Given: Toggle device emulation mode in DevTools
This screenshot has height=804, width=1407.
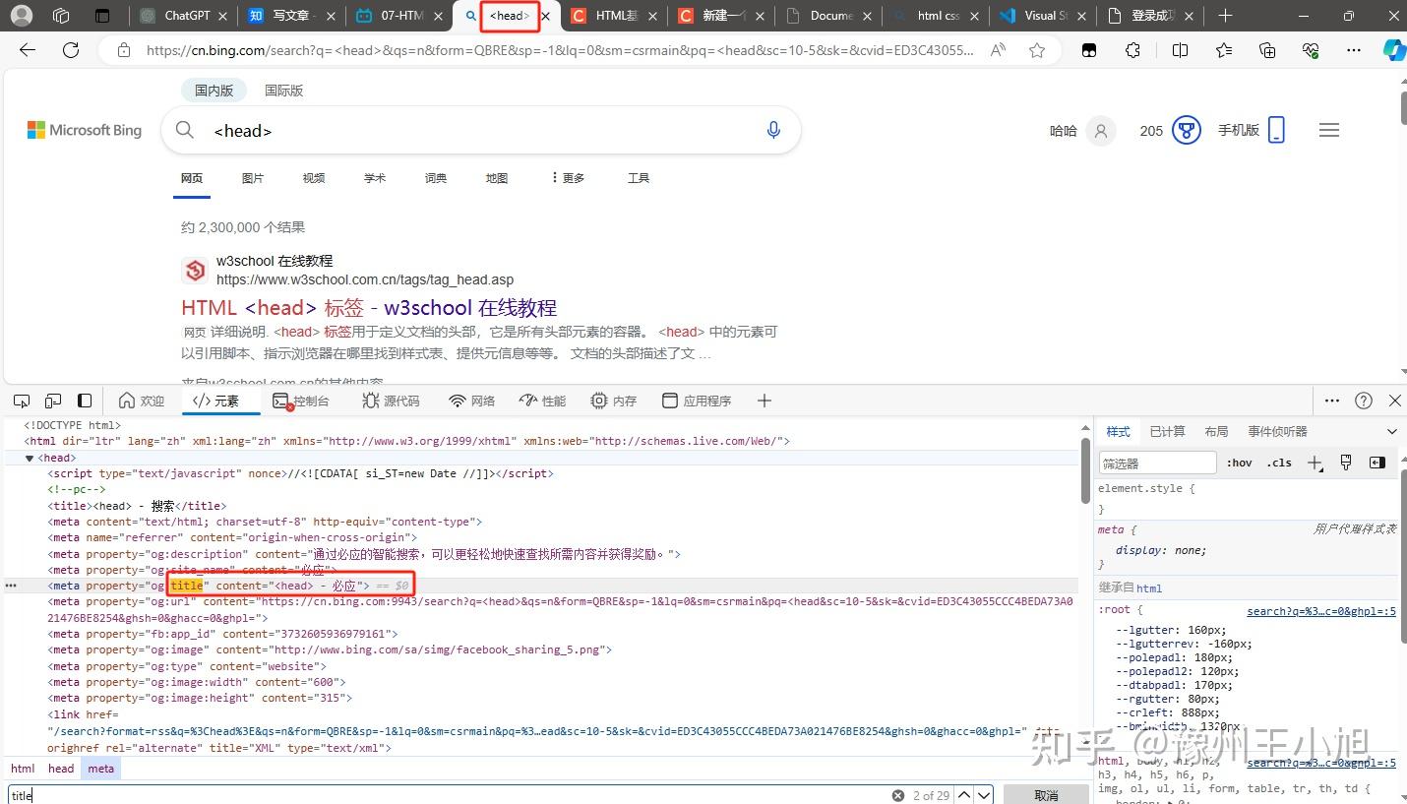Looking at the screenshot, I should tap(53, 401).
